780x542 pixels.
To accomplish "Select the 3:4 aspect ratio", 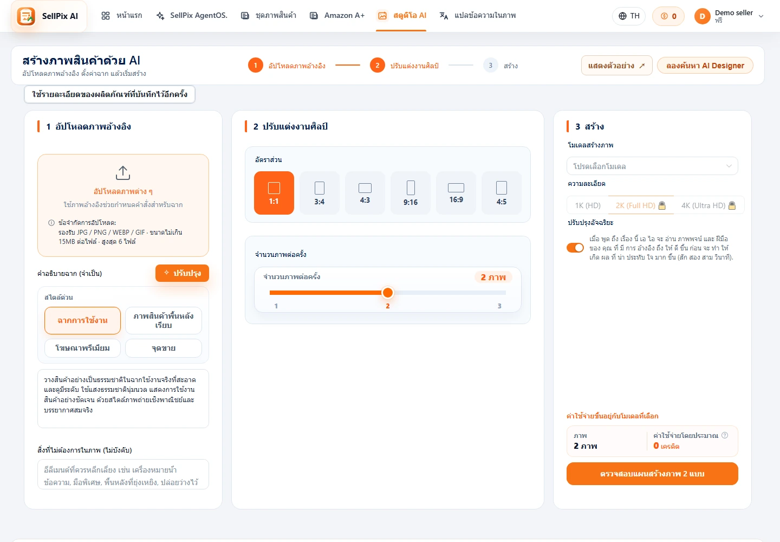I will coord(320,193).
